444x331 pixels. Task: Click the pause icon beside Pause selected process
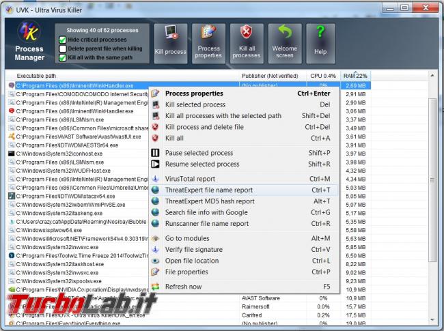click(155, 153)
